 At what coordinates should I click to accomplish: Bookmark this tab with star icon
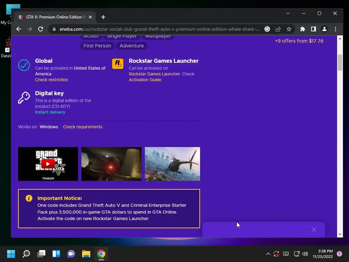click(289, 29)
